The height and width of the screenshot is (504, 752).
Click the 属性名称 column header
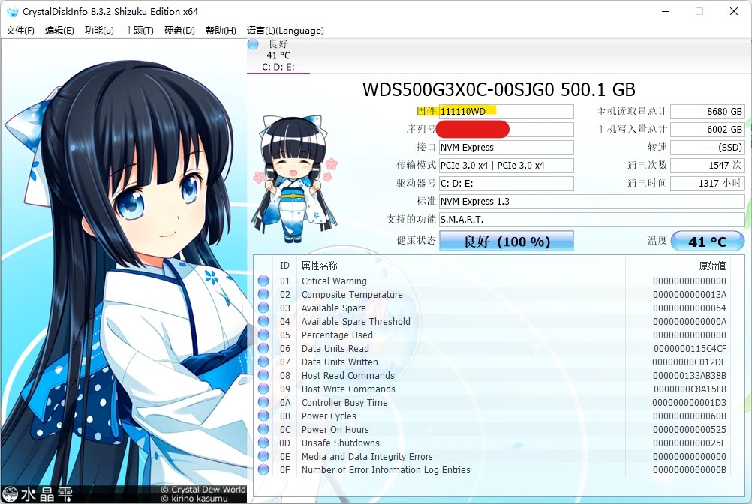(x=319, y=265)
